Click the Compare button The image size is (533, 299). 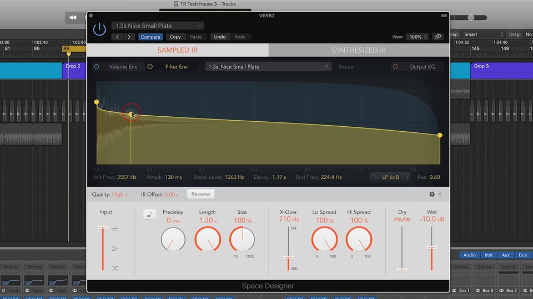150,37
